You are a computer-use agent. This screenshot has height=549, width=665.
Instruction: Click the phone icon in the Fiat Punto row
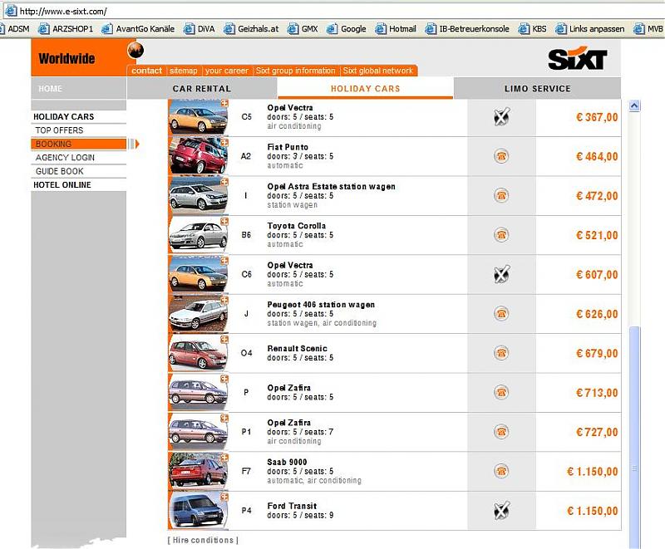(501, 156)
